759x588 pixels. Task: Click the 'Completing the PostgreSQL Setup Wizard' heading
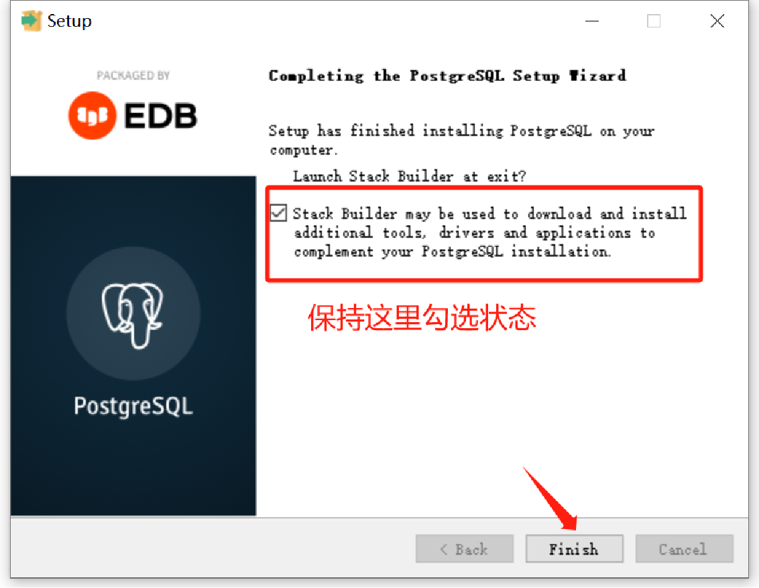[447, 76]
